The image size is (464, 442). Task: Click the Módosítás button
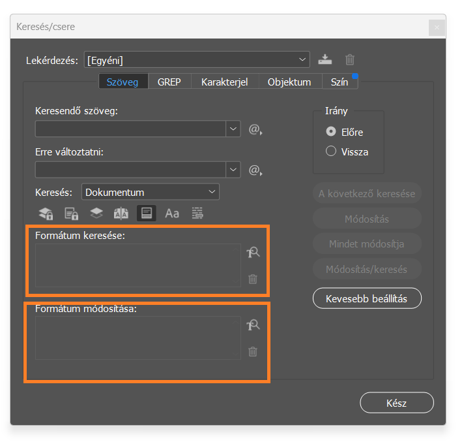367,219
